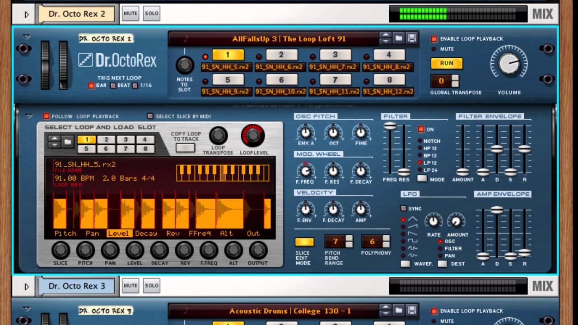Screen dimensions: 578x325
Task: Adjust the Loop Level knob
Action: [253, 135]
